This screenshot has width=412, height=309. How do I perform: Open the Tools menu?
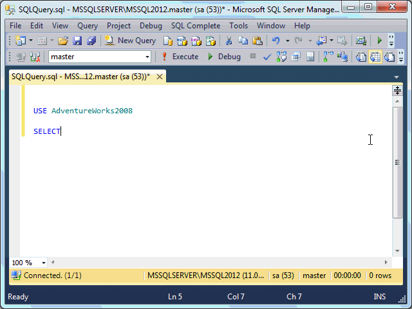[x=239, y=26]
